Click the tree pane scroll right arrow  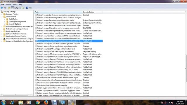point(32,95)
